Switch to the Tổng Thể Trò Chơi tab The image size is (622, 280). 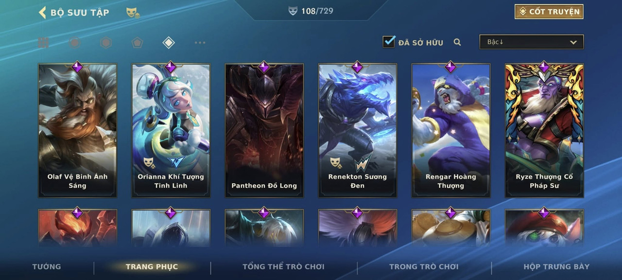(283, 266)
